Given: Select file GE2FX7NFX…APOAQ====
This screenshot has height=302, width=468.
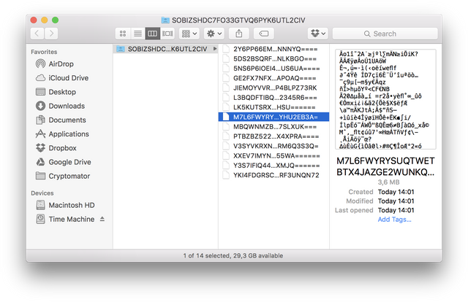Looking at the screenshot, I should pyautogui.click(x=273, y=78).
